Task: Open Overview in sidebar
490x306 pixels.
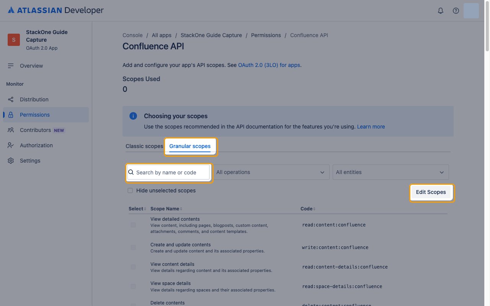Action: 46,66
